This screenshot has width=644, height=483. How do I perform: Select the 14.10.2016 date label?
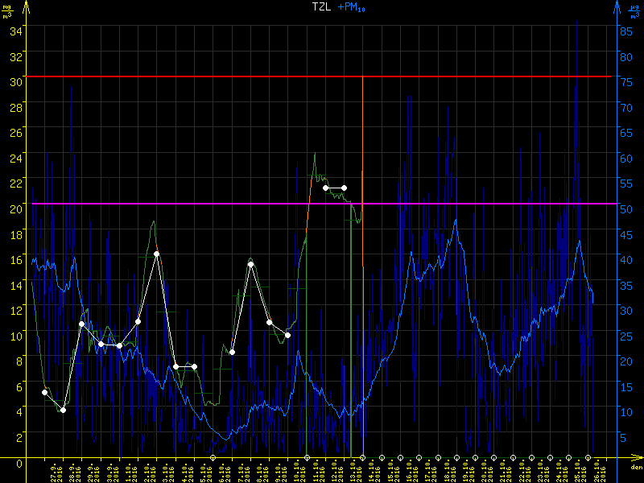pos(371,471)
